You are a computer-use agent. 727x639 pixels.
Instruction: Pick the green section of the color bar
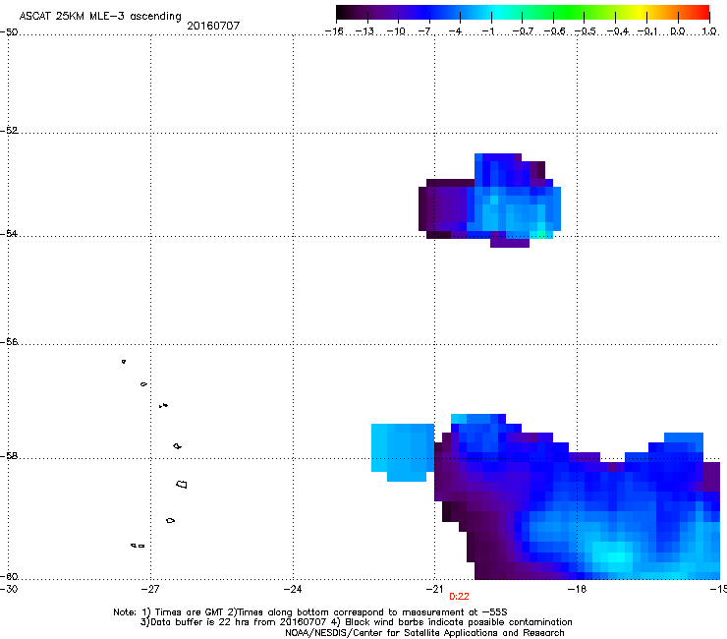pos(569,12)
